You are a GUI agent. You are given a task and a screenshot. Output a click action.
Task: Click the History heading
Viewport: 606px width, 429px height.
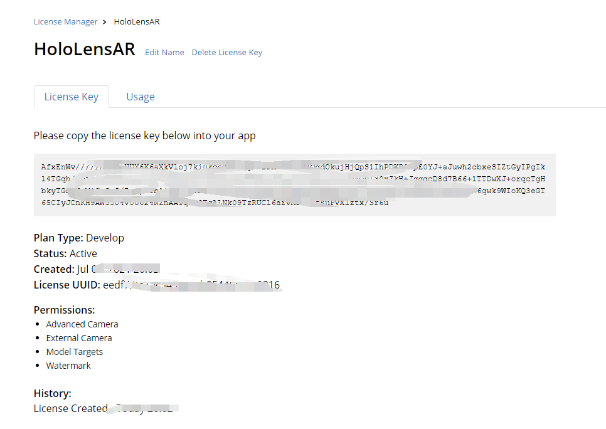[x=53, y=393]
